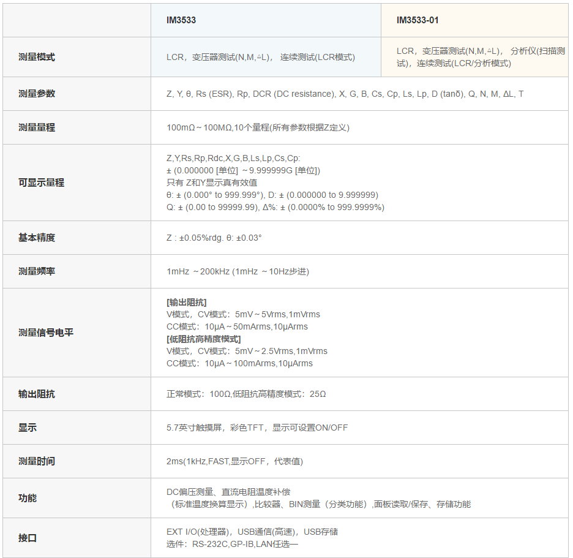Click the line CC模式：10μA～50mArms,10μArms
This screenshot has width=573, height=558.
click(237, 326)
